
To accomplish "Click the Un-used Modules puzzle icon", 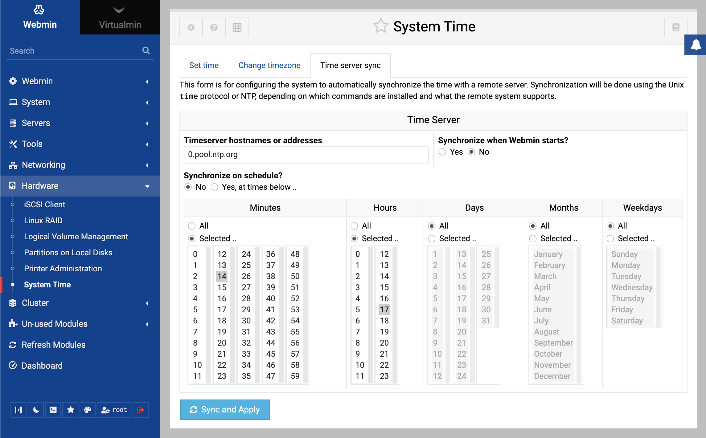I will coord(13,324).
